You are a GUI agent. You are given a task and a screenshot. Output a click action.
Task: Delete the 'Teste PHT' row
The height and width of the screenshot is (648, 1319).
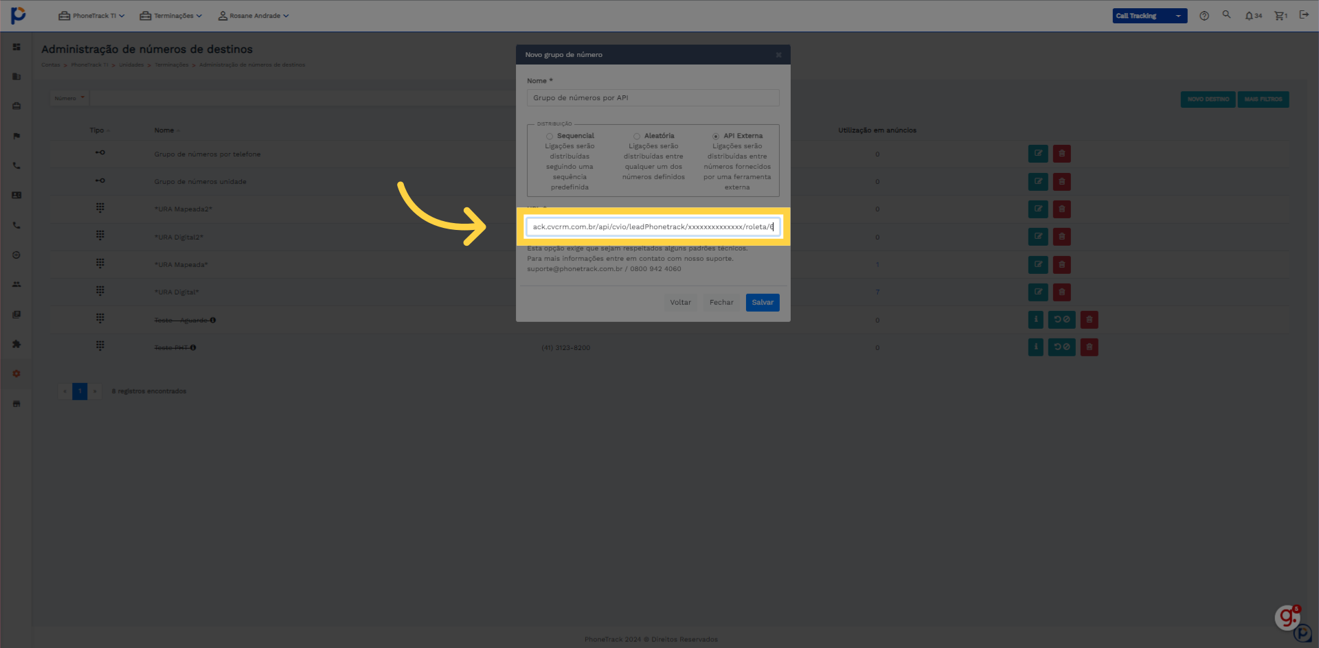pos(1089,347)
